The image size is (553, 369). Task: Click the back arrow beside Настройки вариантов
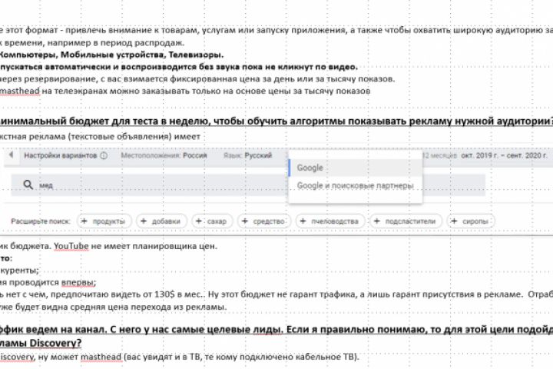[12, 155]
